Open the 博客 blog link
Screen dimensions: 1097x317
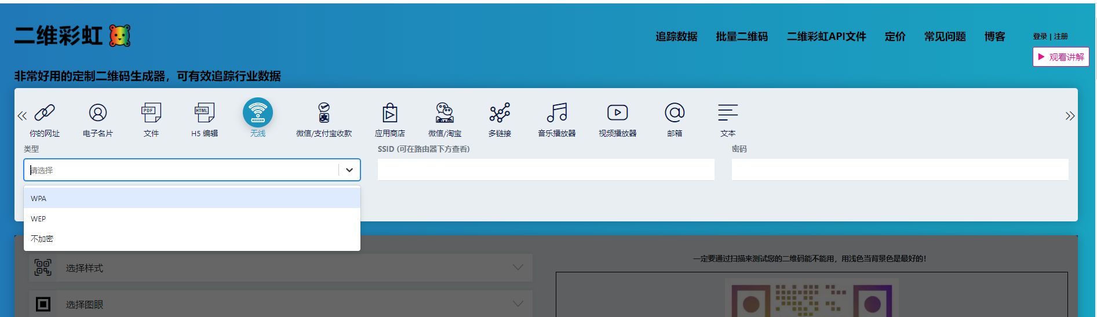click(x=994, y=37)
